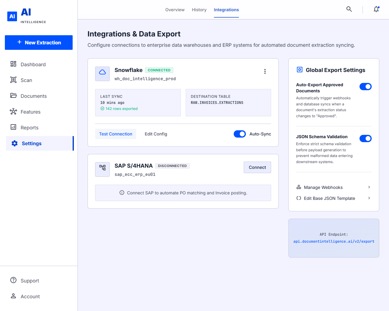Select the Integrations tab

[226, 10]
